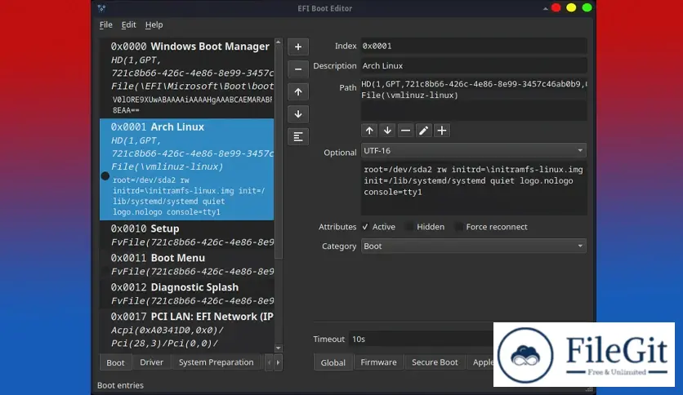Screen dimensions: 683x395
Task: Move boot entry up in list
Action: coord(298,91)
